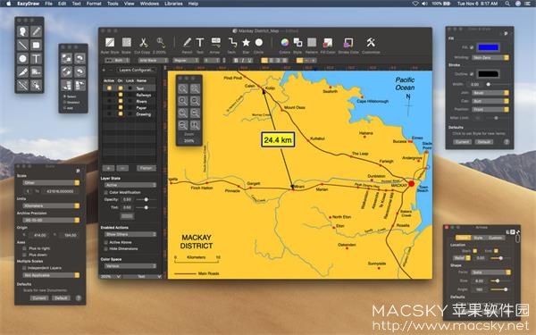Select the Stroke Color toolbar icon
Screen dimensions: 536x335
point(348,43)
